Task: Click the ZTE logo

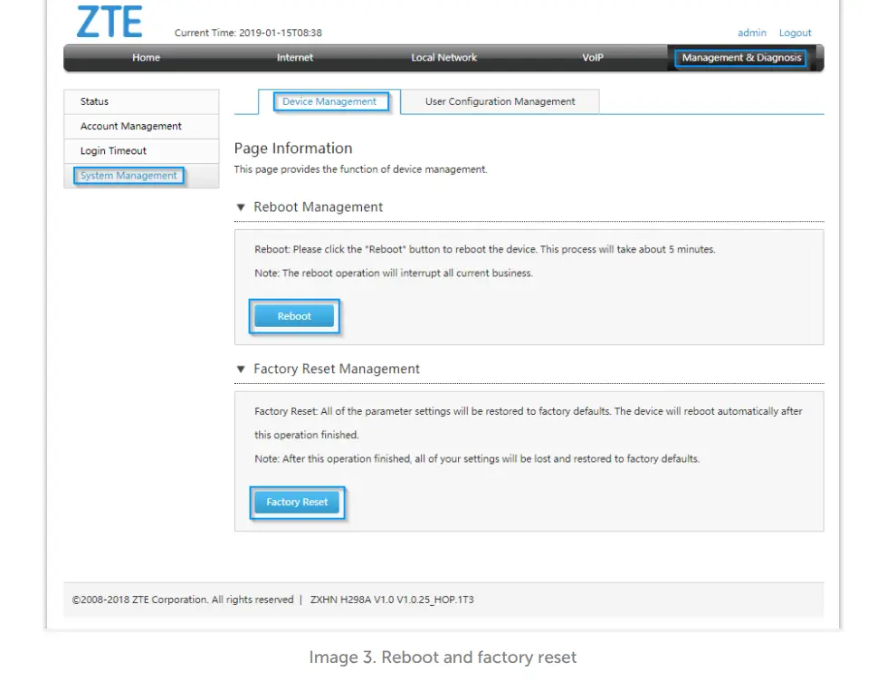Action: (x=112, y=22)
